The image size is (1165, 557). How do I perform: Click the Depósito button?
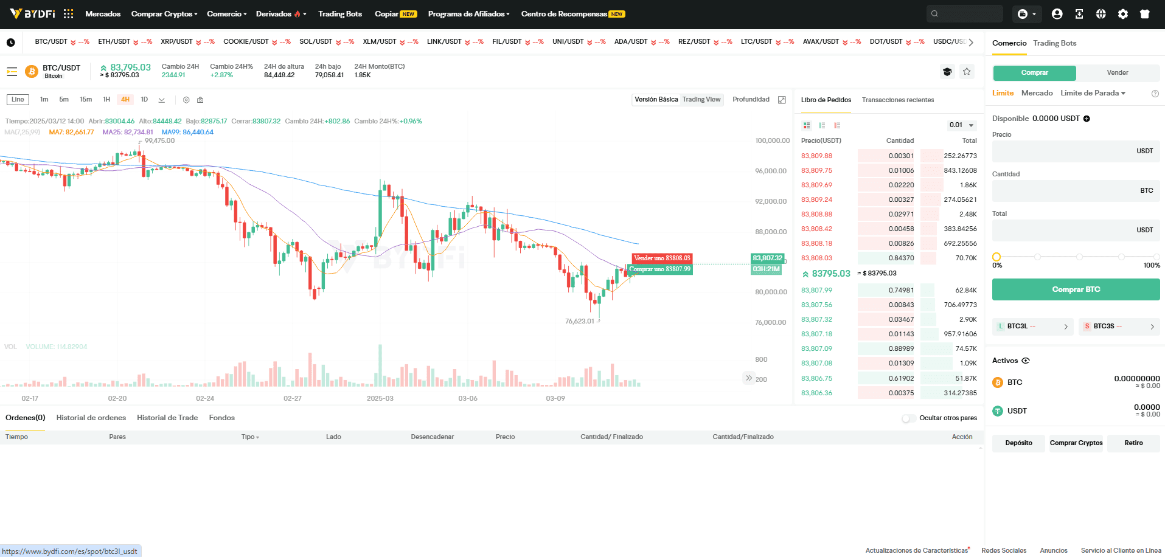tap(1018, 443)
